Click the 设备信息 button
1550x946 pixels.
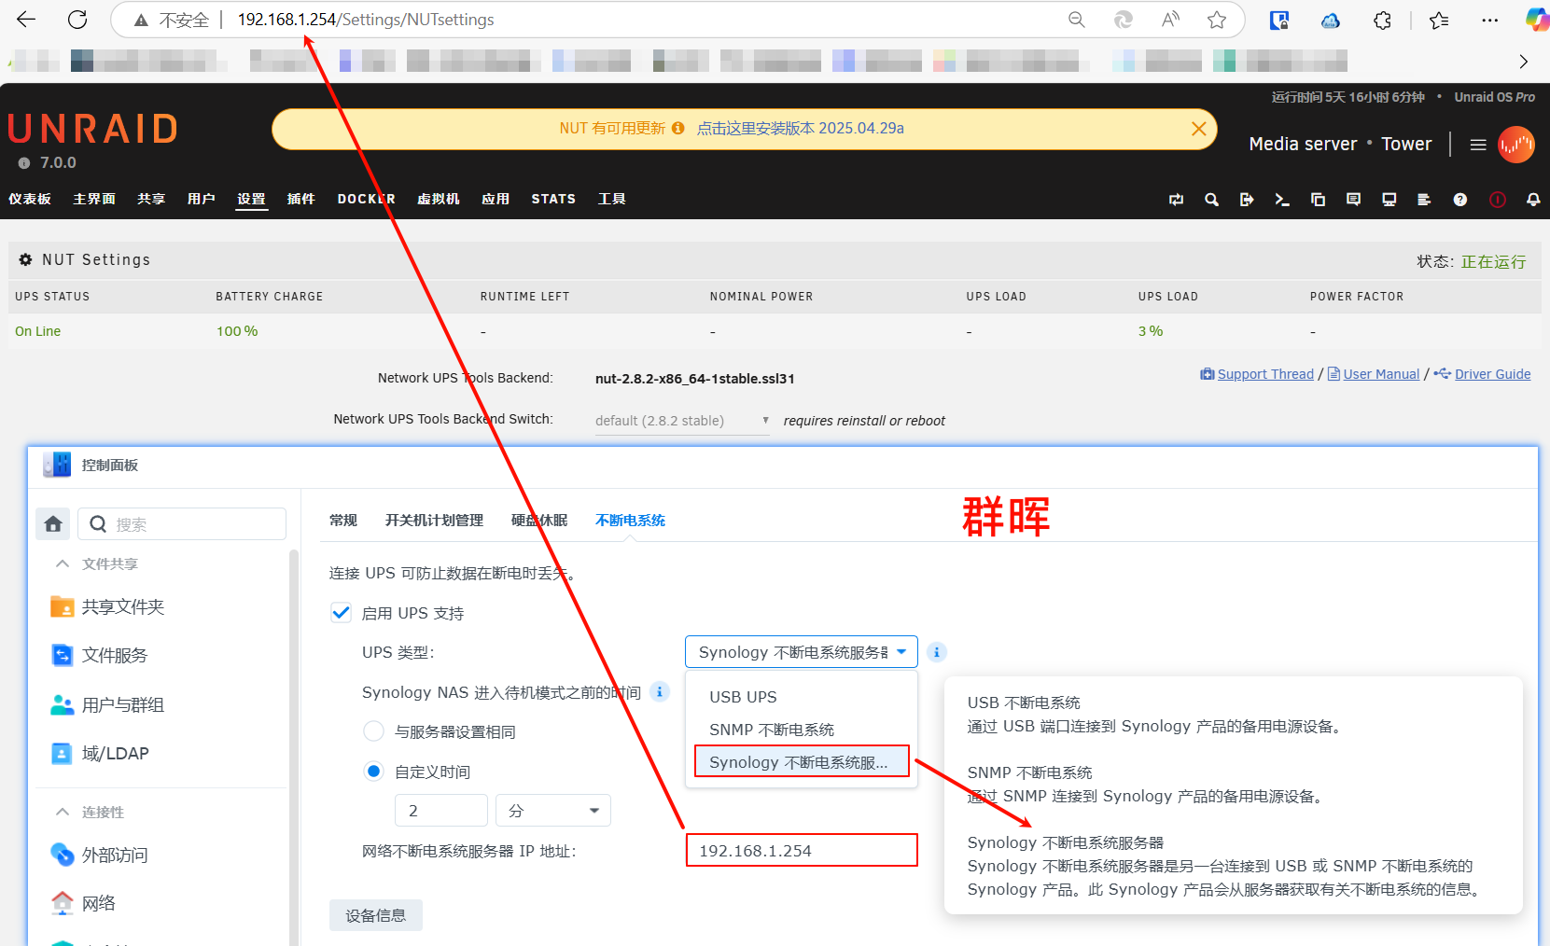click(375, 915)
